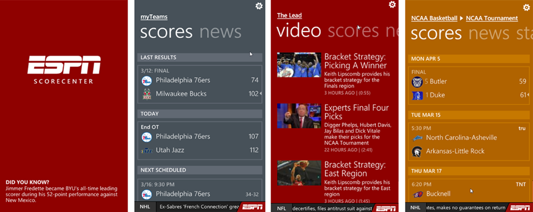Screen dimensions: 533x212
Task: Switch to news tab in myTeams
Action: [x=220, y=32]
